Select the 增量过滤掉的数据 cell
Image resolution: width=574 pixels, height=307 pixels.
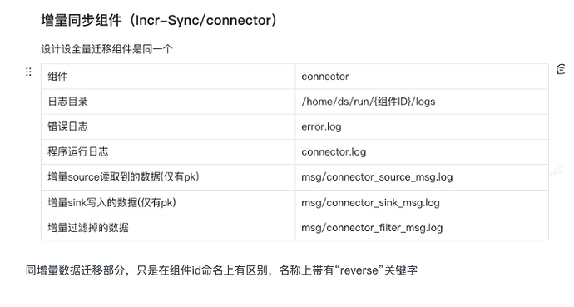click(168, 228)
